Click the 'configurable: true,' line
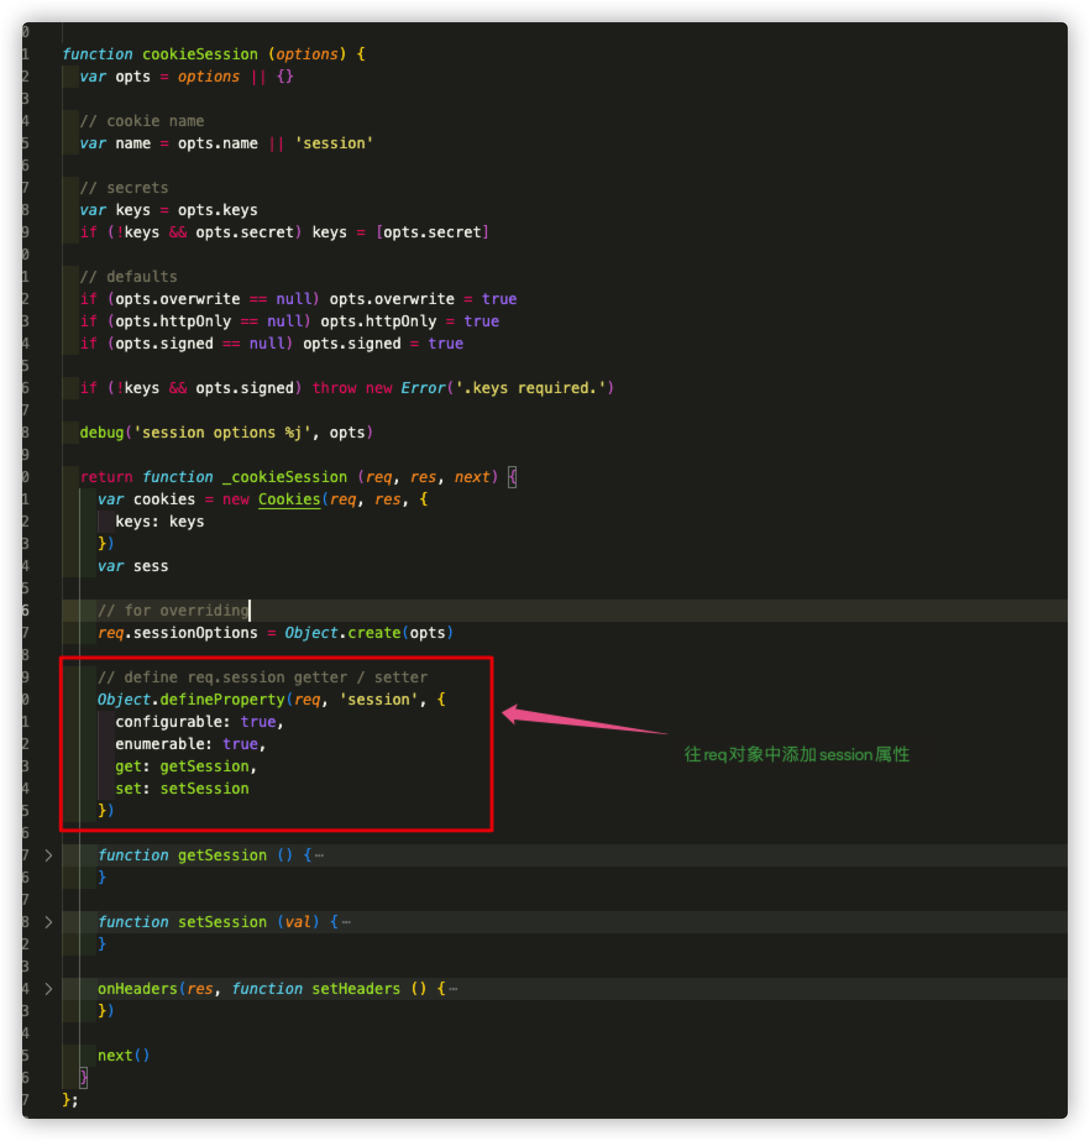This screenshot has width=1090, height=1141. click(199, 722)
